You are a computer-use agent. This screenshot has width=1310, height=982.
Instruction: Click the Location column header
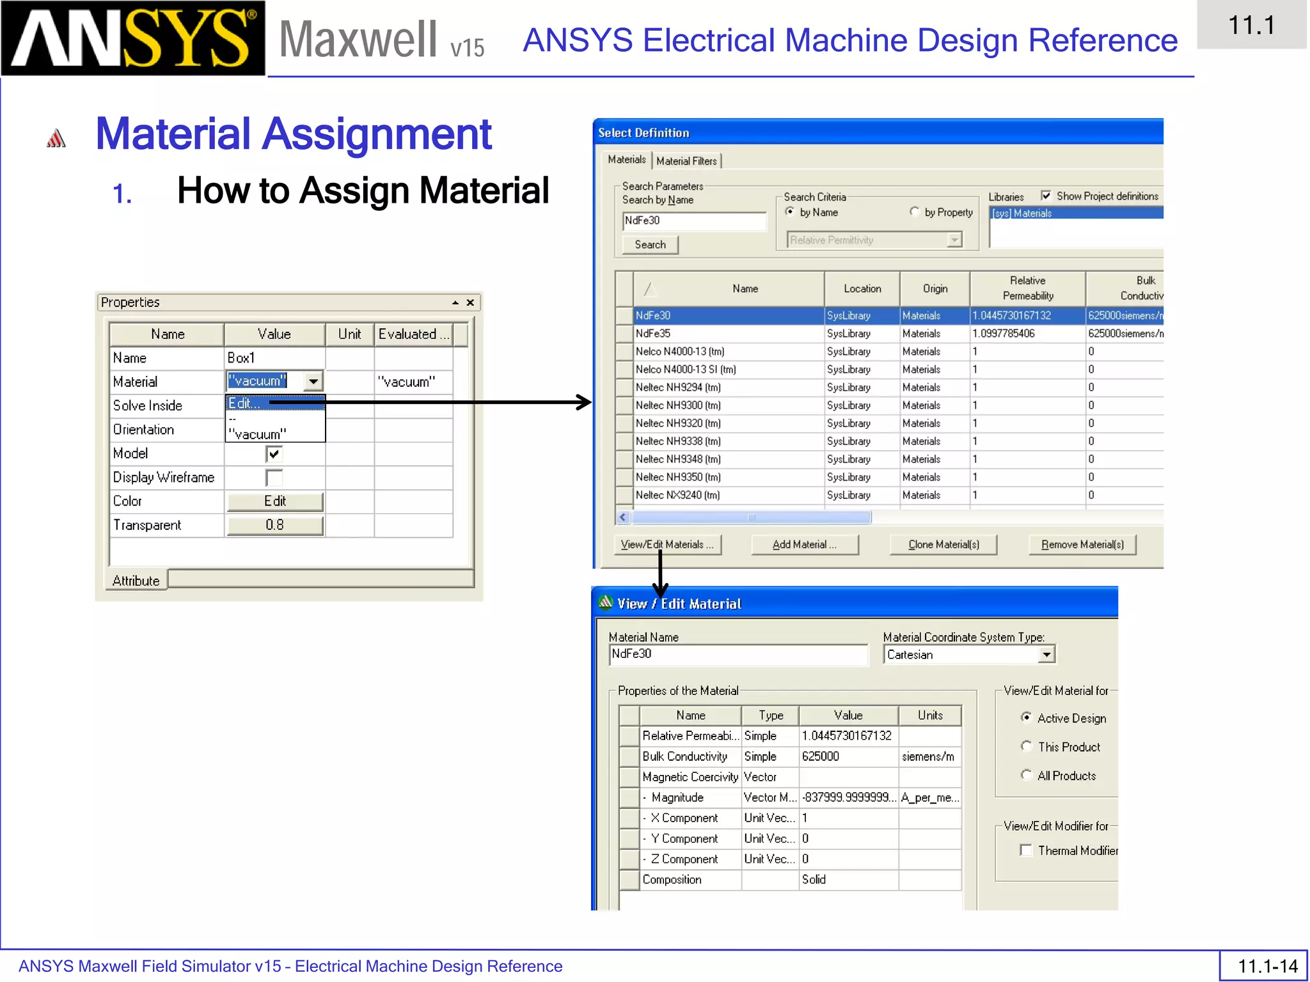[862, 289]
